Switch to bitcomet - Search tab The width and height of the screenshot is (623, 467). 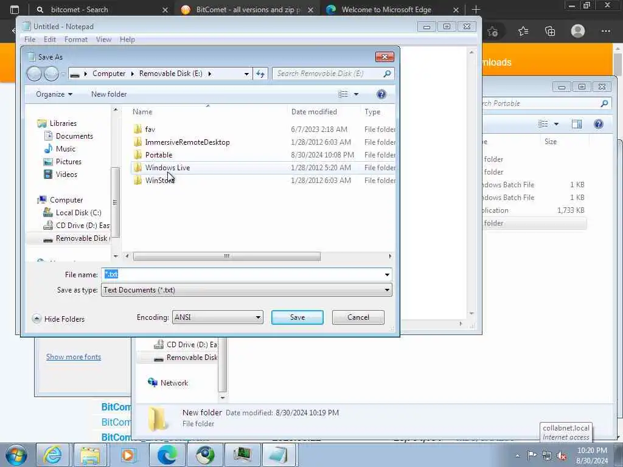click(x=102, y=10)
